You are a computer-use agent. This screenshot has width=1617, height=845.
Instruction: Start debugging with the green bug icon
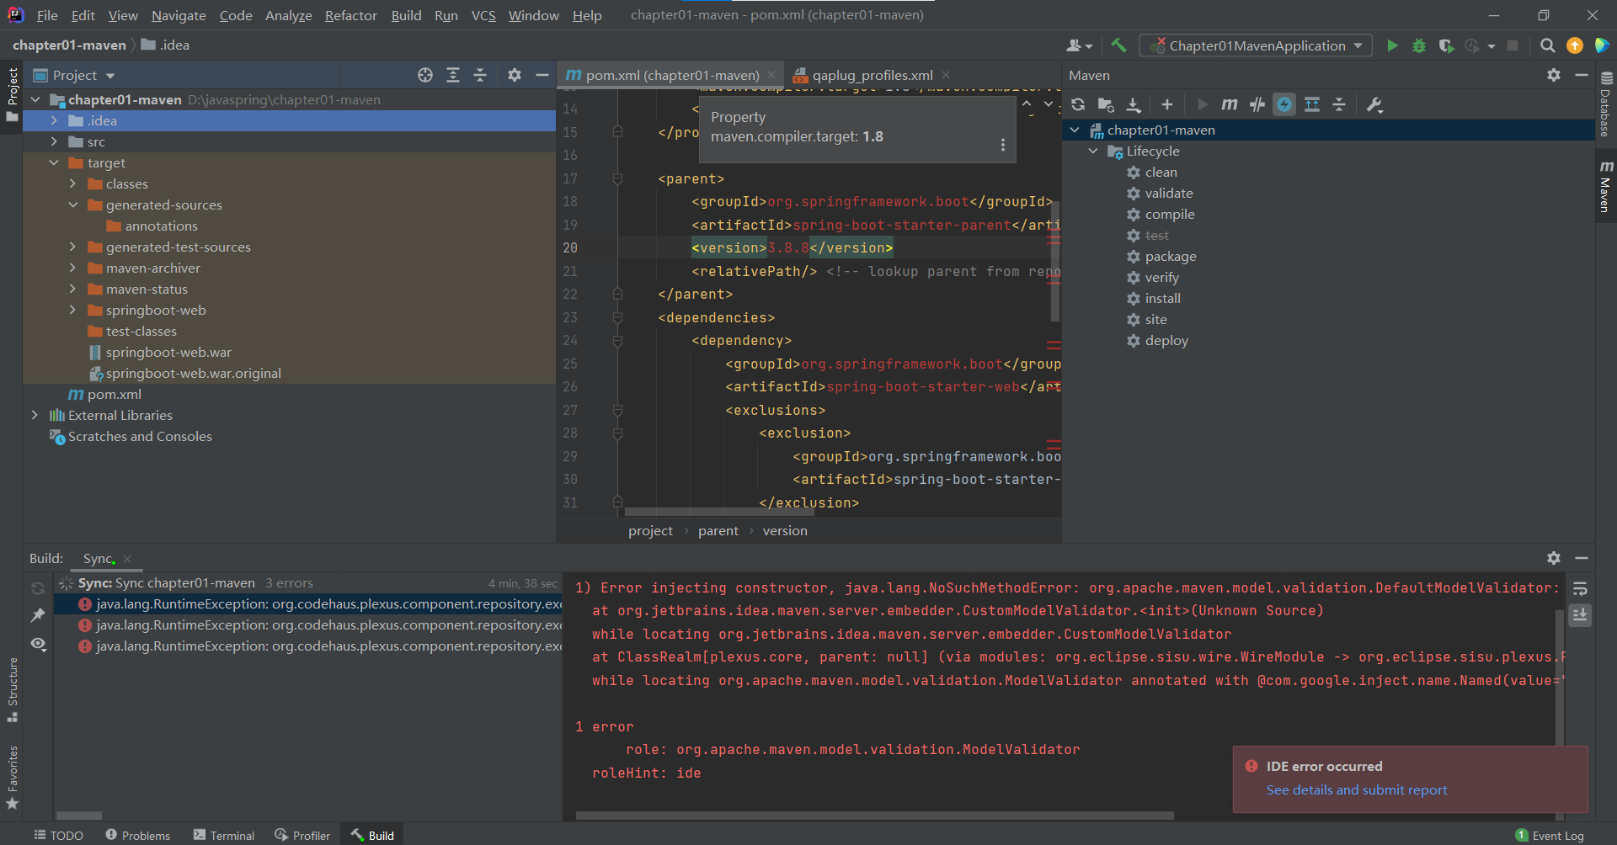point(1419,45)
